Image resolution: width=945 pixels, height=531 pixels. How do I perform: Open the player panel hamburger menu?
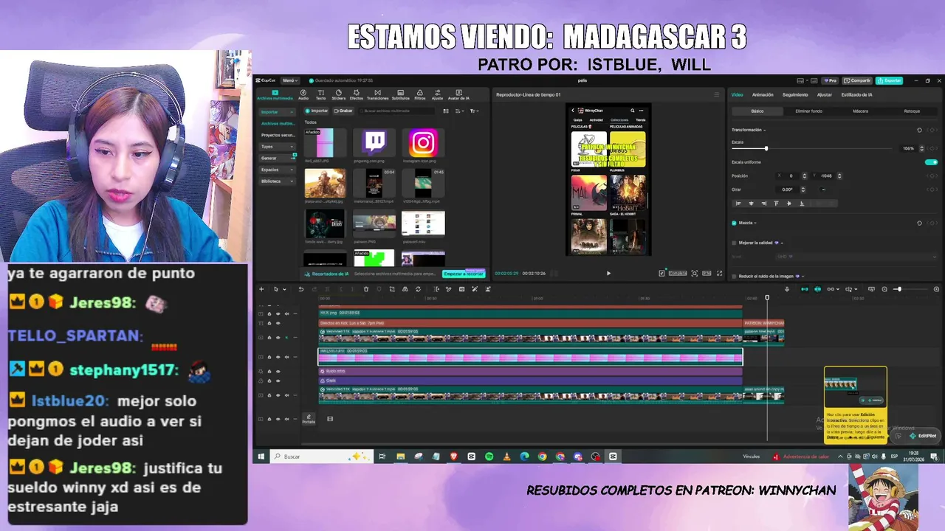(716, 94)
